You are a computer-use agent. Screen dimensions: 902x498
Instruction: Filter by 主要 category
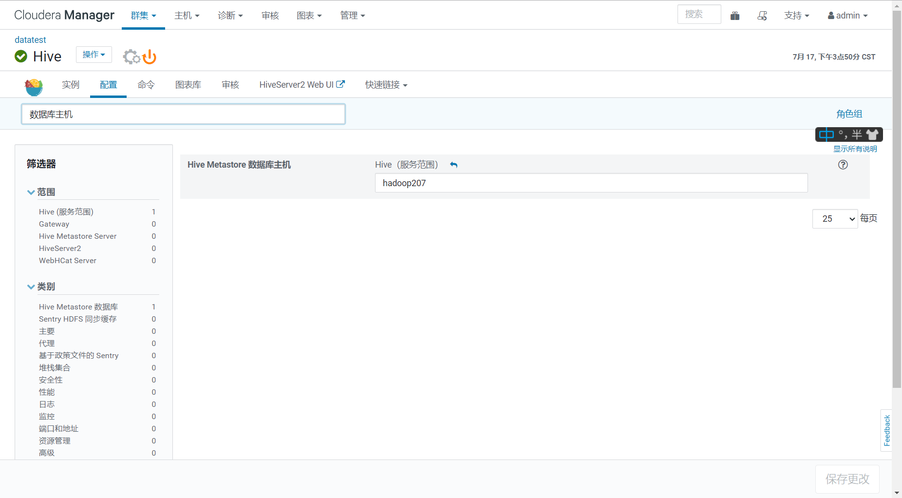47,331
